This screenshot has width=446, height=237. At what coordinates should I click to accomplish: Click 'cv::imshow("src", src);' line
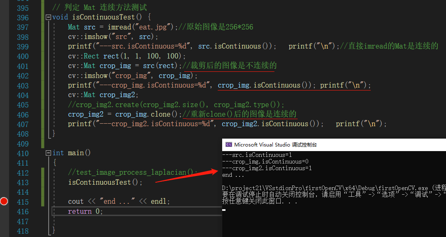point(113,37)
